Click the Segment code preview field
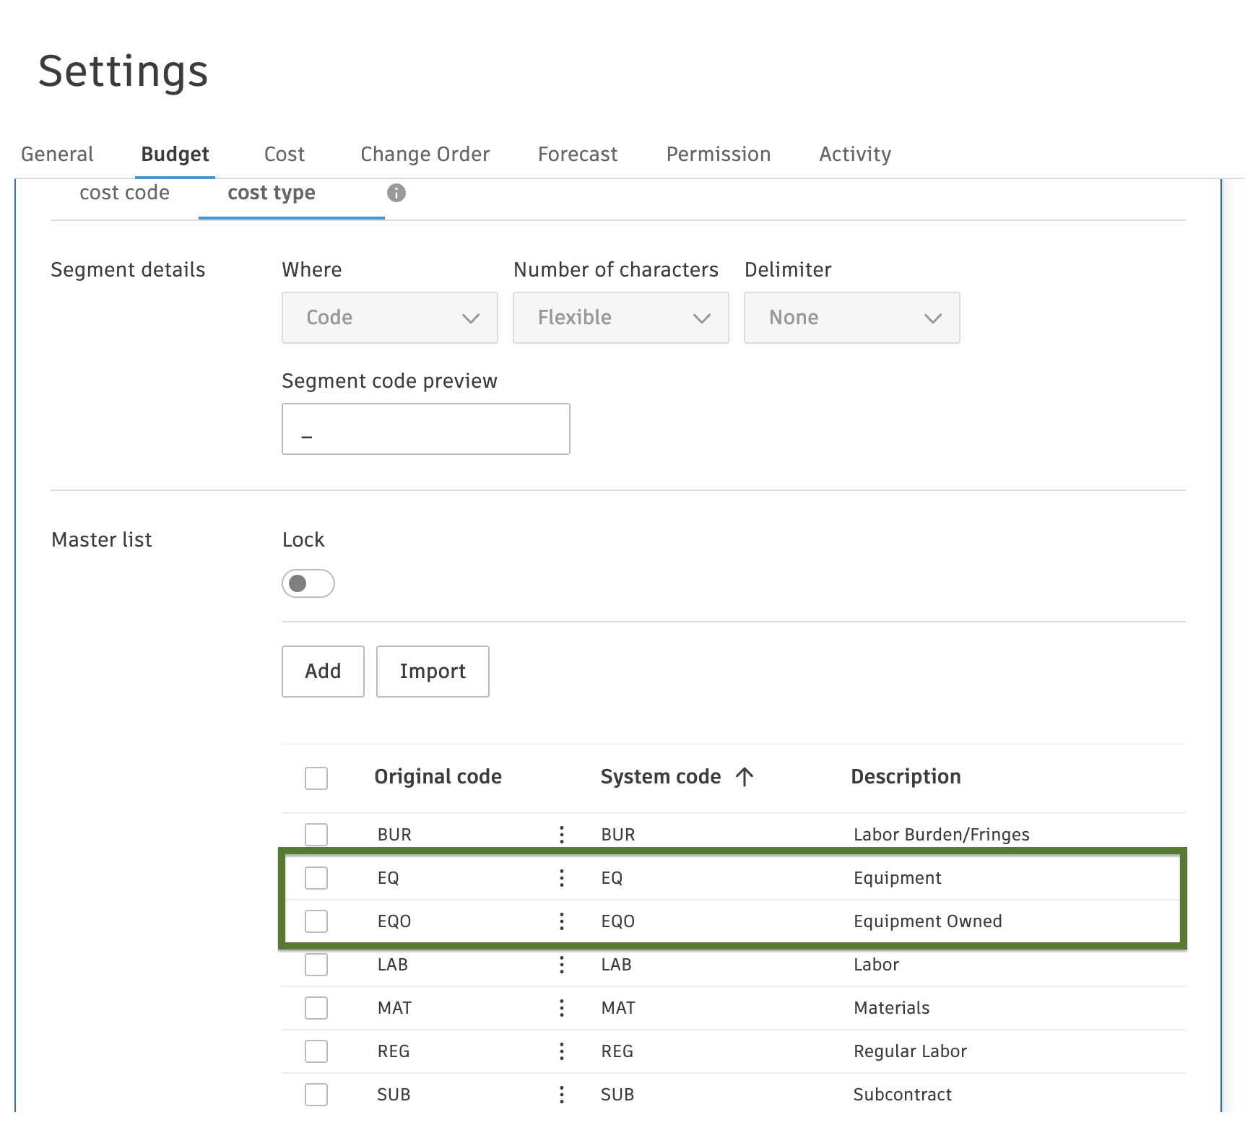Viewport: 1245px width, 1125px height. pos(426,429)
